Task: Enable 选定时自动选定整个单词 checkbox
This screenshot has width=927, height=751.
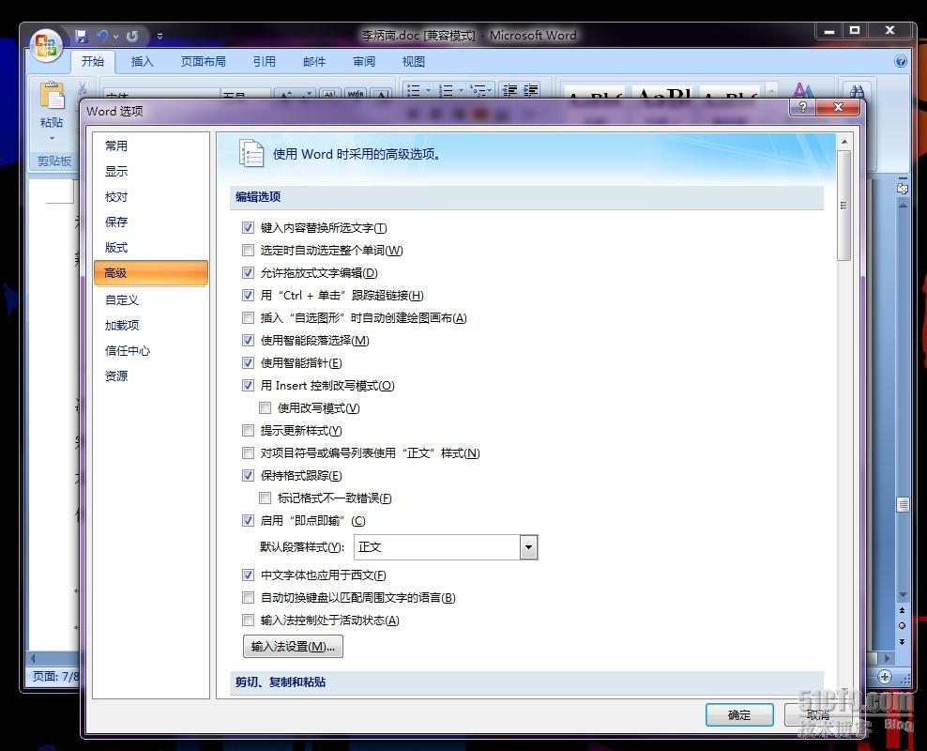Action: click(x=249, y=250)
